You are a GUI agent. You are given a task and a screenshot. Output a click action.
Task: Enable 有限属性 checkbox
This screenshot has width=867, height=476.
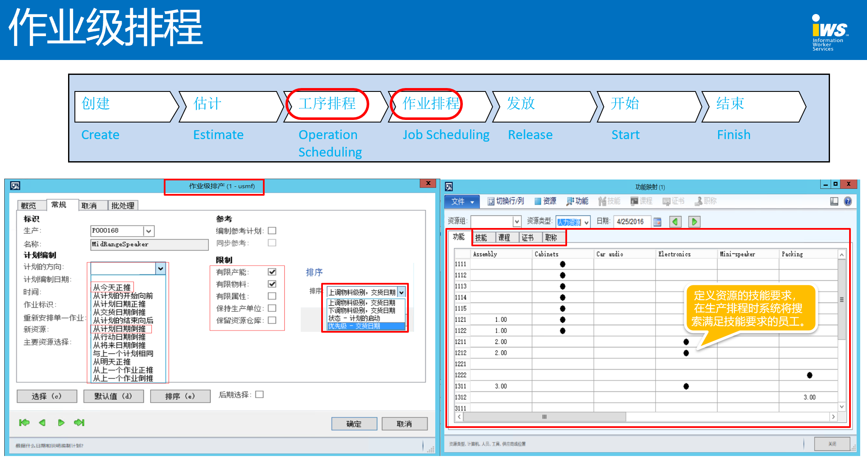[272, 296]
